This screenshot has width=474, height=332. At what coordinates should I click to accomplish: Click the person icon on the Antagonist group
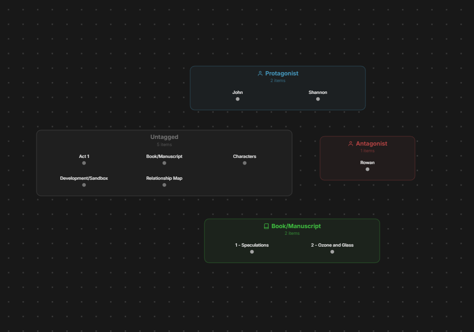[x=351, y=144]
